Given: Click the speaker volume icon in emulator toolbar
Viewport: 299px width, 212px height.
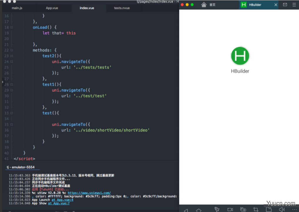Looking at the screenshot, I should click(x=282, y=209).
